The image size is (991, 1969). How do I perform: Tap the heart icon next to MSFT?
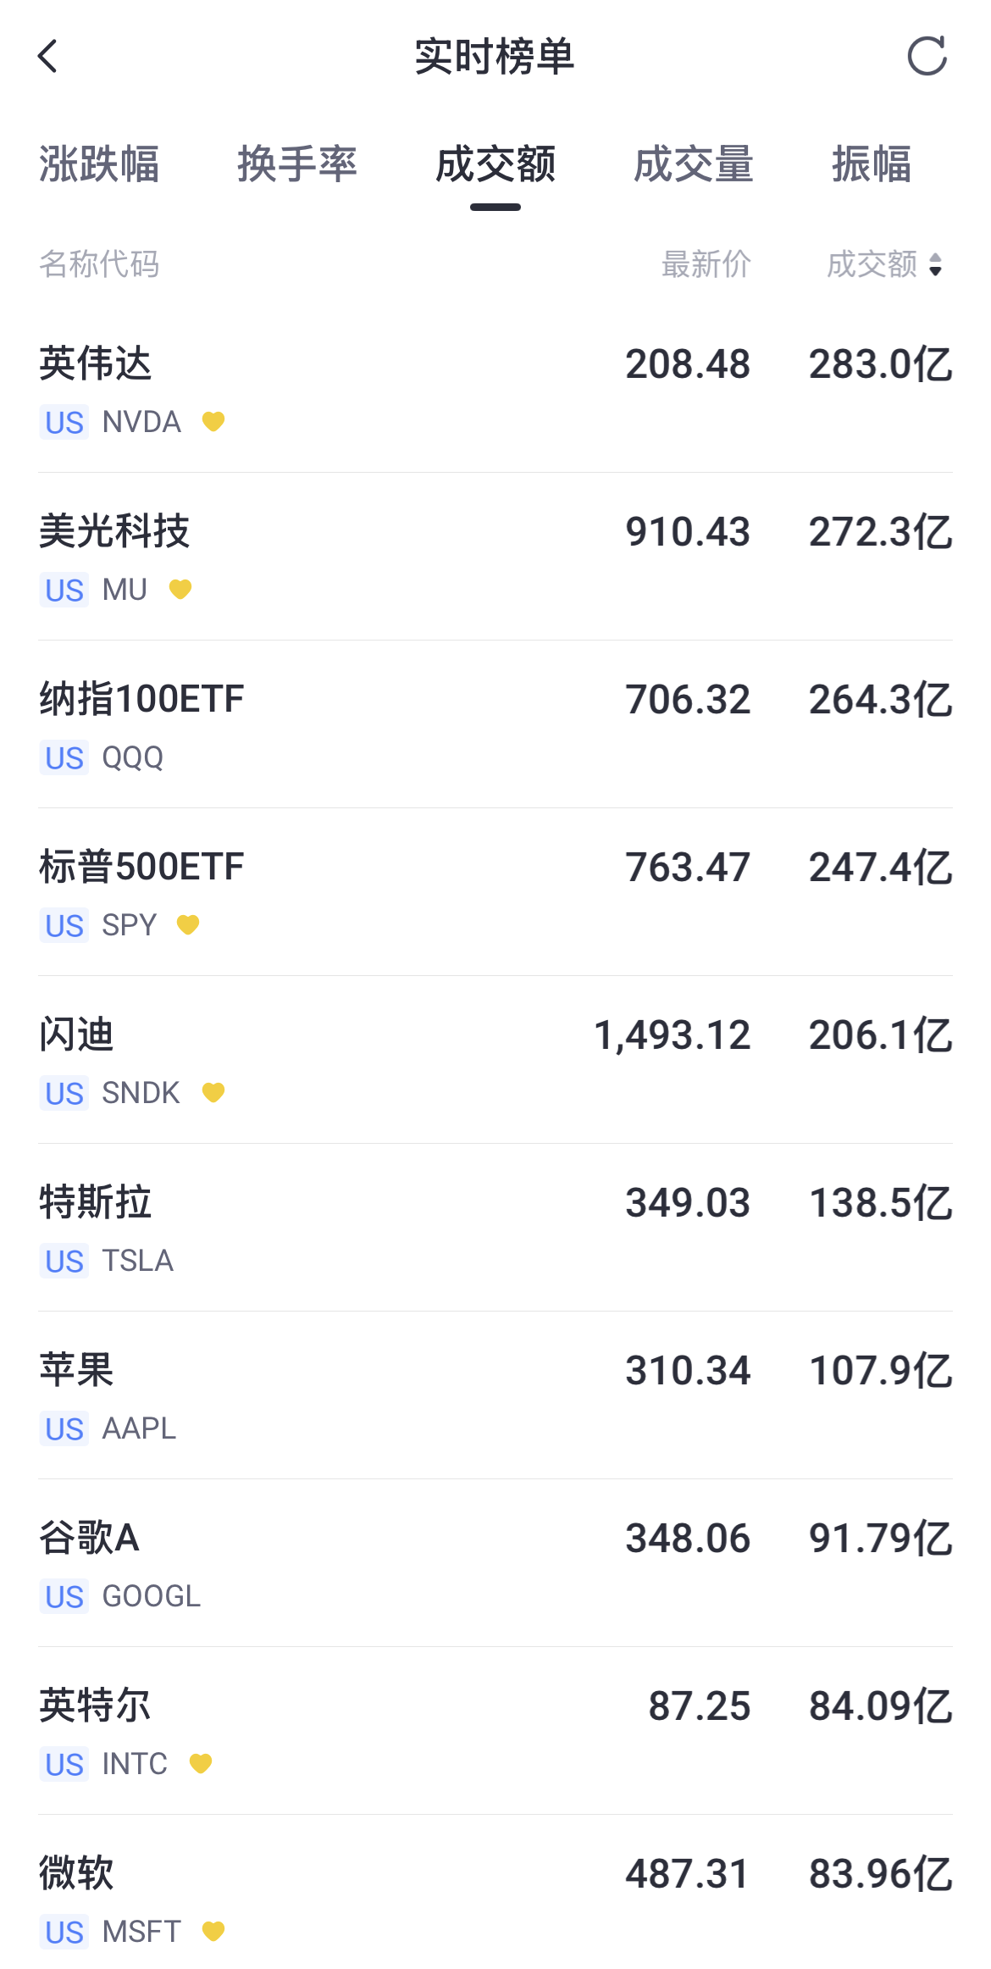[213, 1931]
